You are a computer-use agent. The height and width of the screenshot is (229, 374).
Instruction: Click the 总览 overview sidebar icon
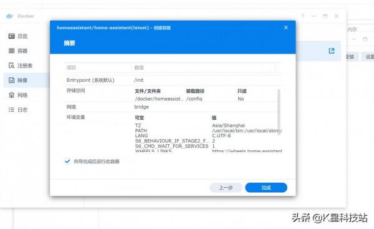coord(11,36)
